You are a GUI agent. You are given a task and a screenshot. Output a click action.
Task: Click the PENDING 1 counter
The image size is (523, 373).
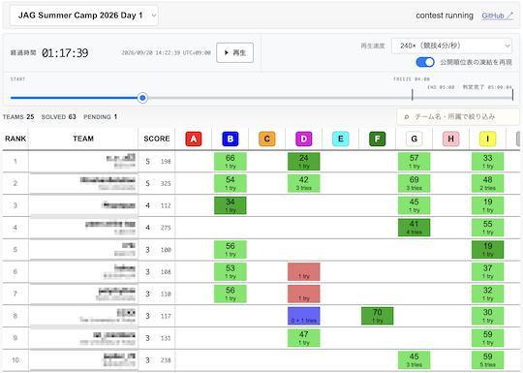click(101, 117)
